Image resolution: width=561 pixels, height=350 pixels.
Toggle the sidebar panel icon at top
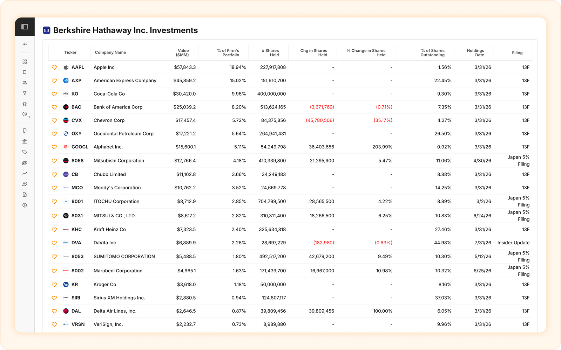25,27
